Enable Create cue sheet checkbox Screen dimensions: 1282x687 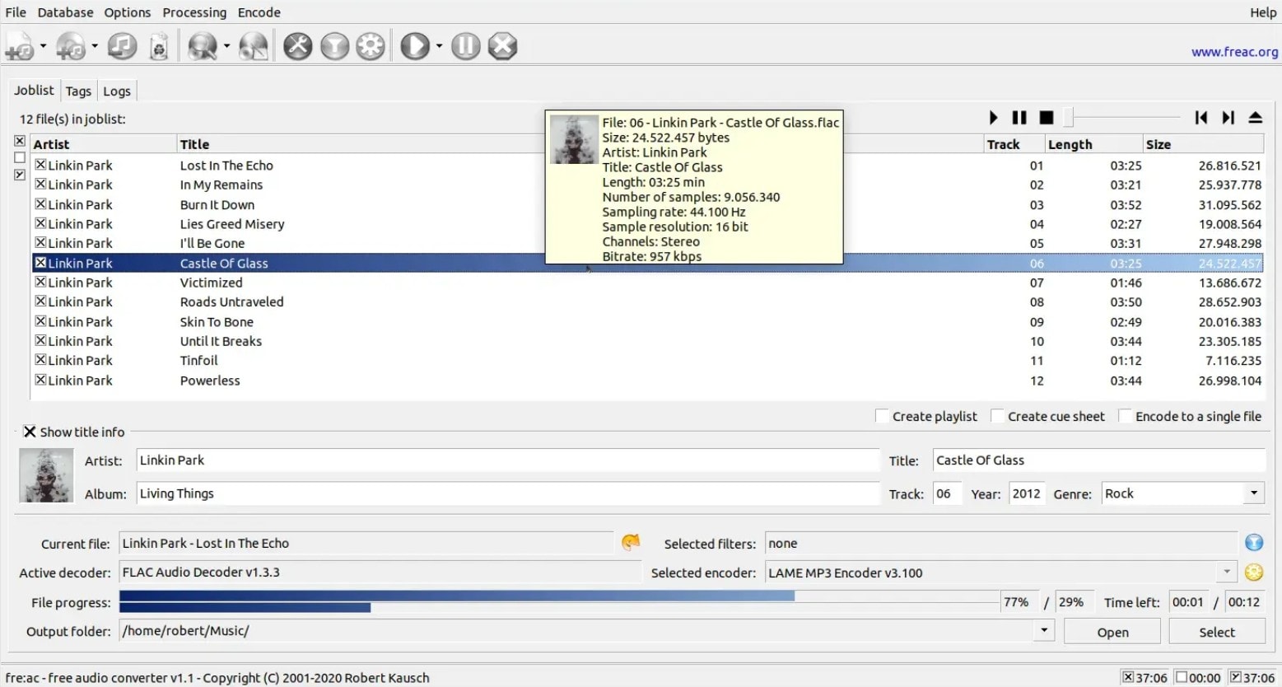click(997, 416)
